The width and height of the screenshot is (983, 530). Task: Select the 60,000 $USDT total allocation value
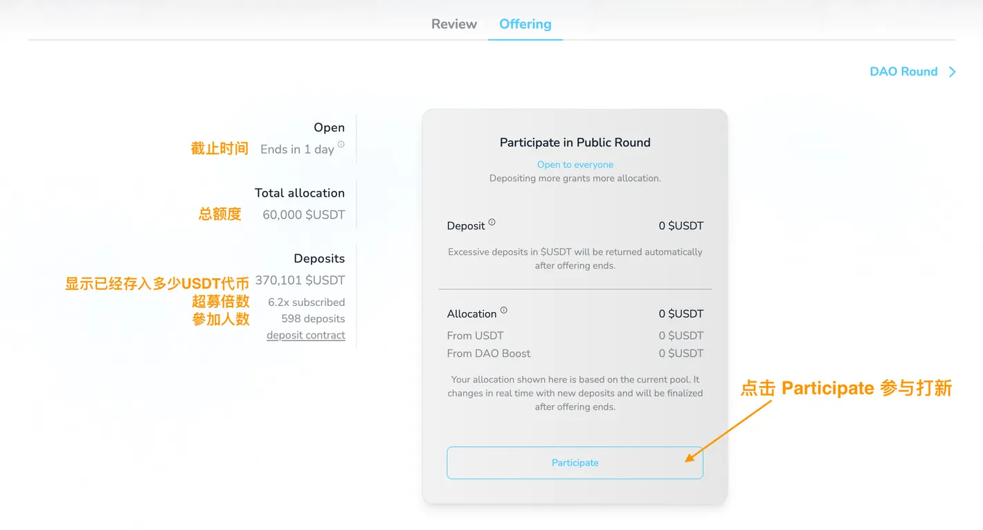click(x=303, y=215)
